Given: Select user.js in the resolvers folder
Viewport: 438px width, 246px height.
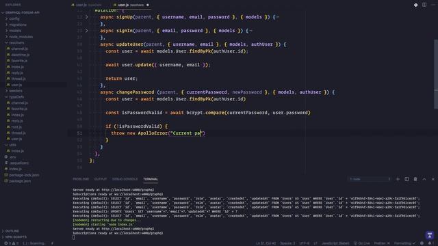Looking at the screenshot, I should coord(16,85).
